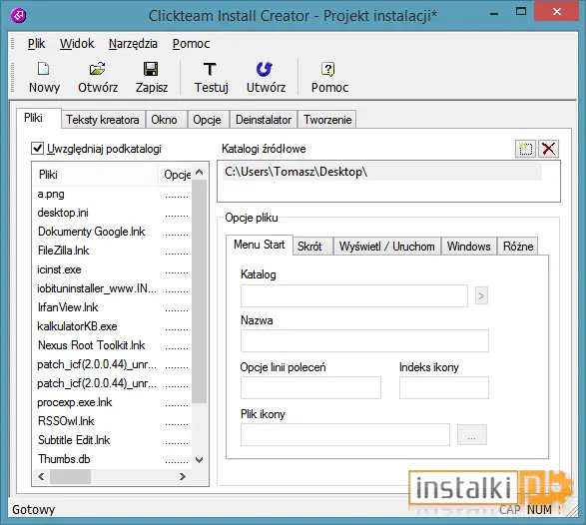Open a project with Otwórz icon
This screenshot has width=586, height=525.
(x=97, y=69)
